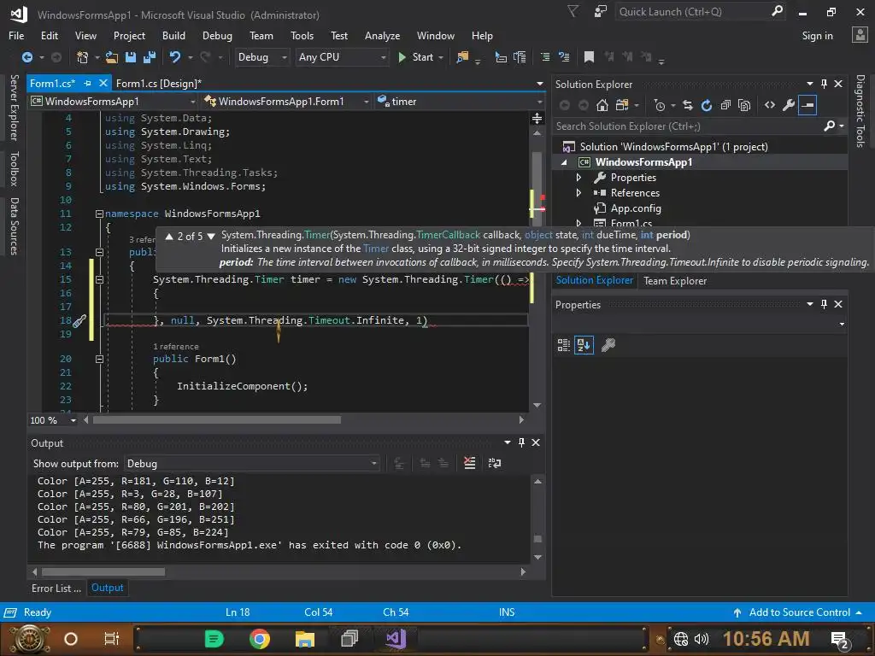This screenshot has width=875, height=656.
Task: Toggle pin on the Form1.cs tab
Action: point(88,83)
